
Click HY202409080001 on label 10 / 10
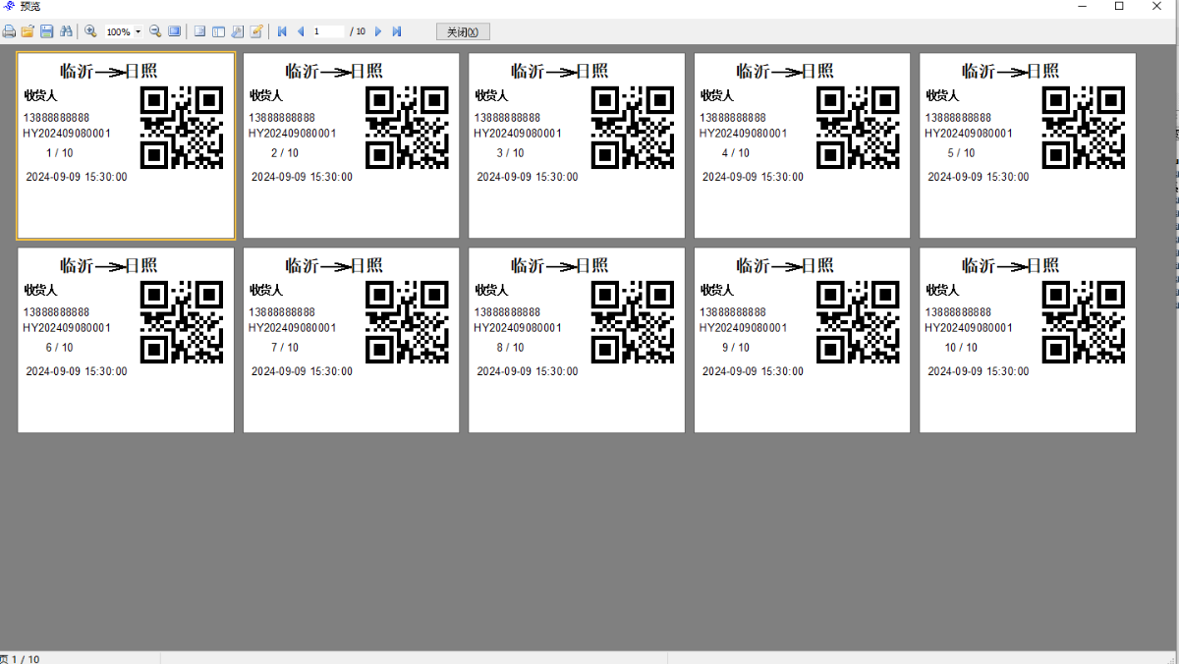click(969, 328)
